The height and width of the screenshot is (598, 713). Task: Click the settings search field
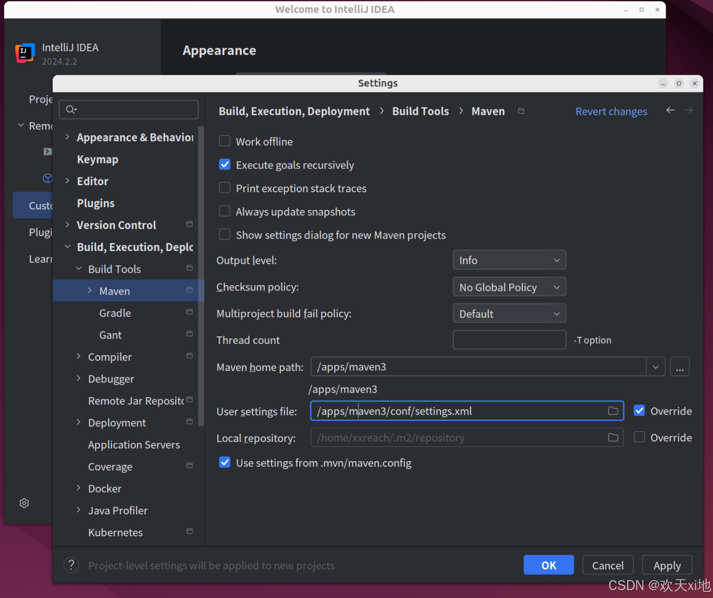pos(129,110)
